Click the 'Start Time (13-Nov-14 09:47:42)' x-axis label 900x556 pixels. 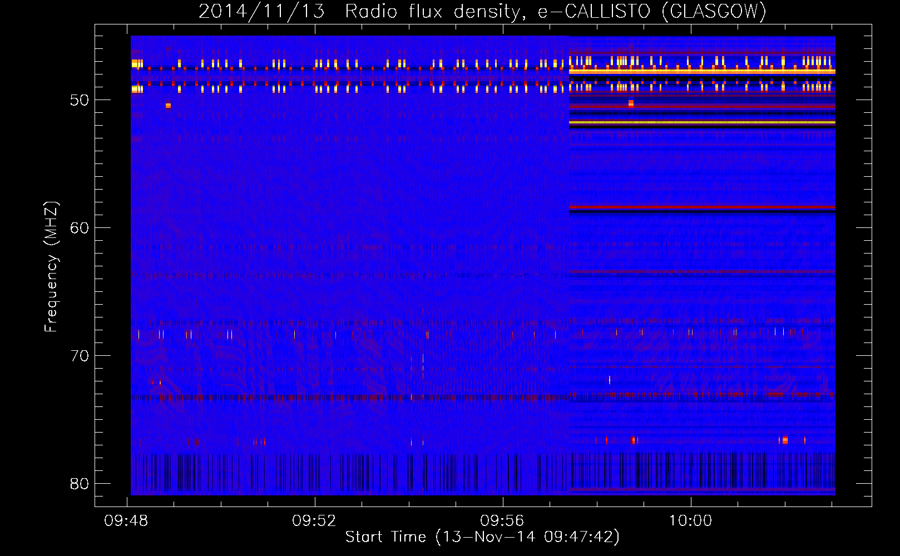point(482,537)
